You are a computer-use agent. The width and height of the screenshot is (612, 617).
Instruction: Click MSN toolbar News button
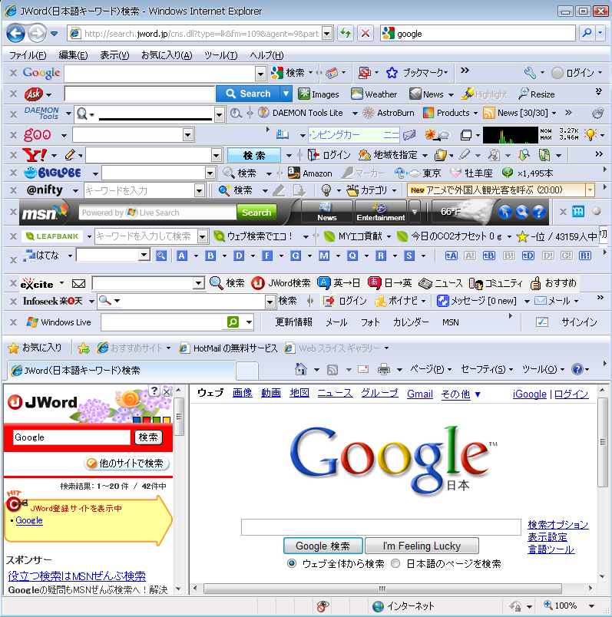pyautogui.click(x=327, y=212)
